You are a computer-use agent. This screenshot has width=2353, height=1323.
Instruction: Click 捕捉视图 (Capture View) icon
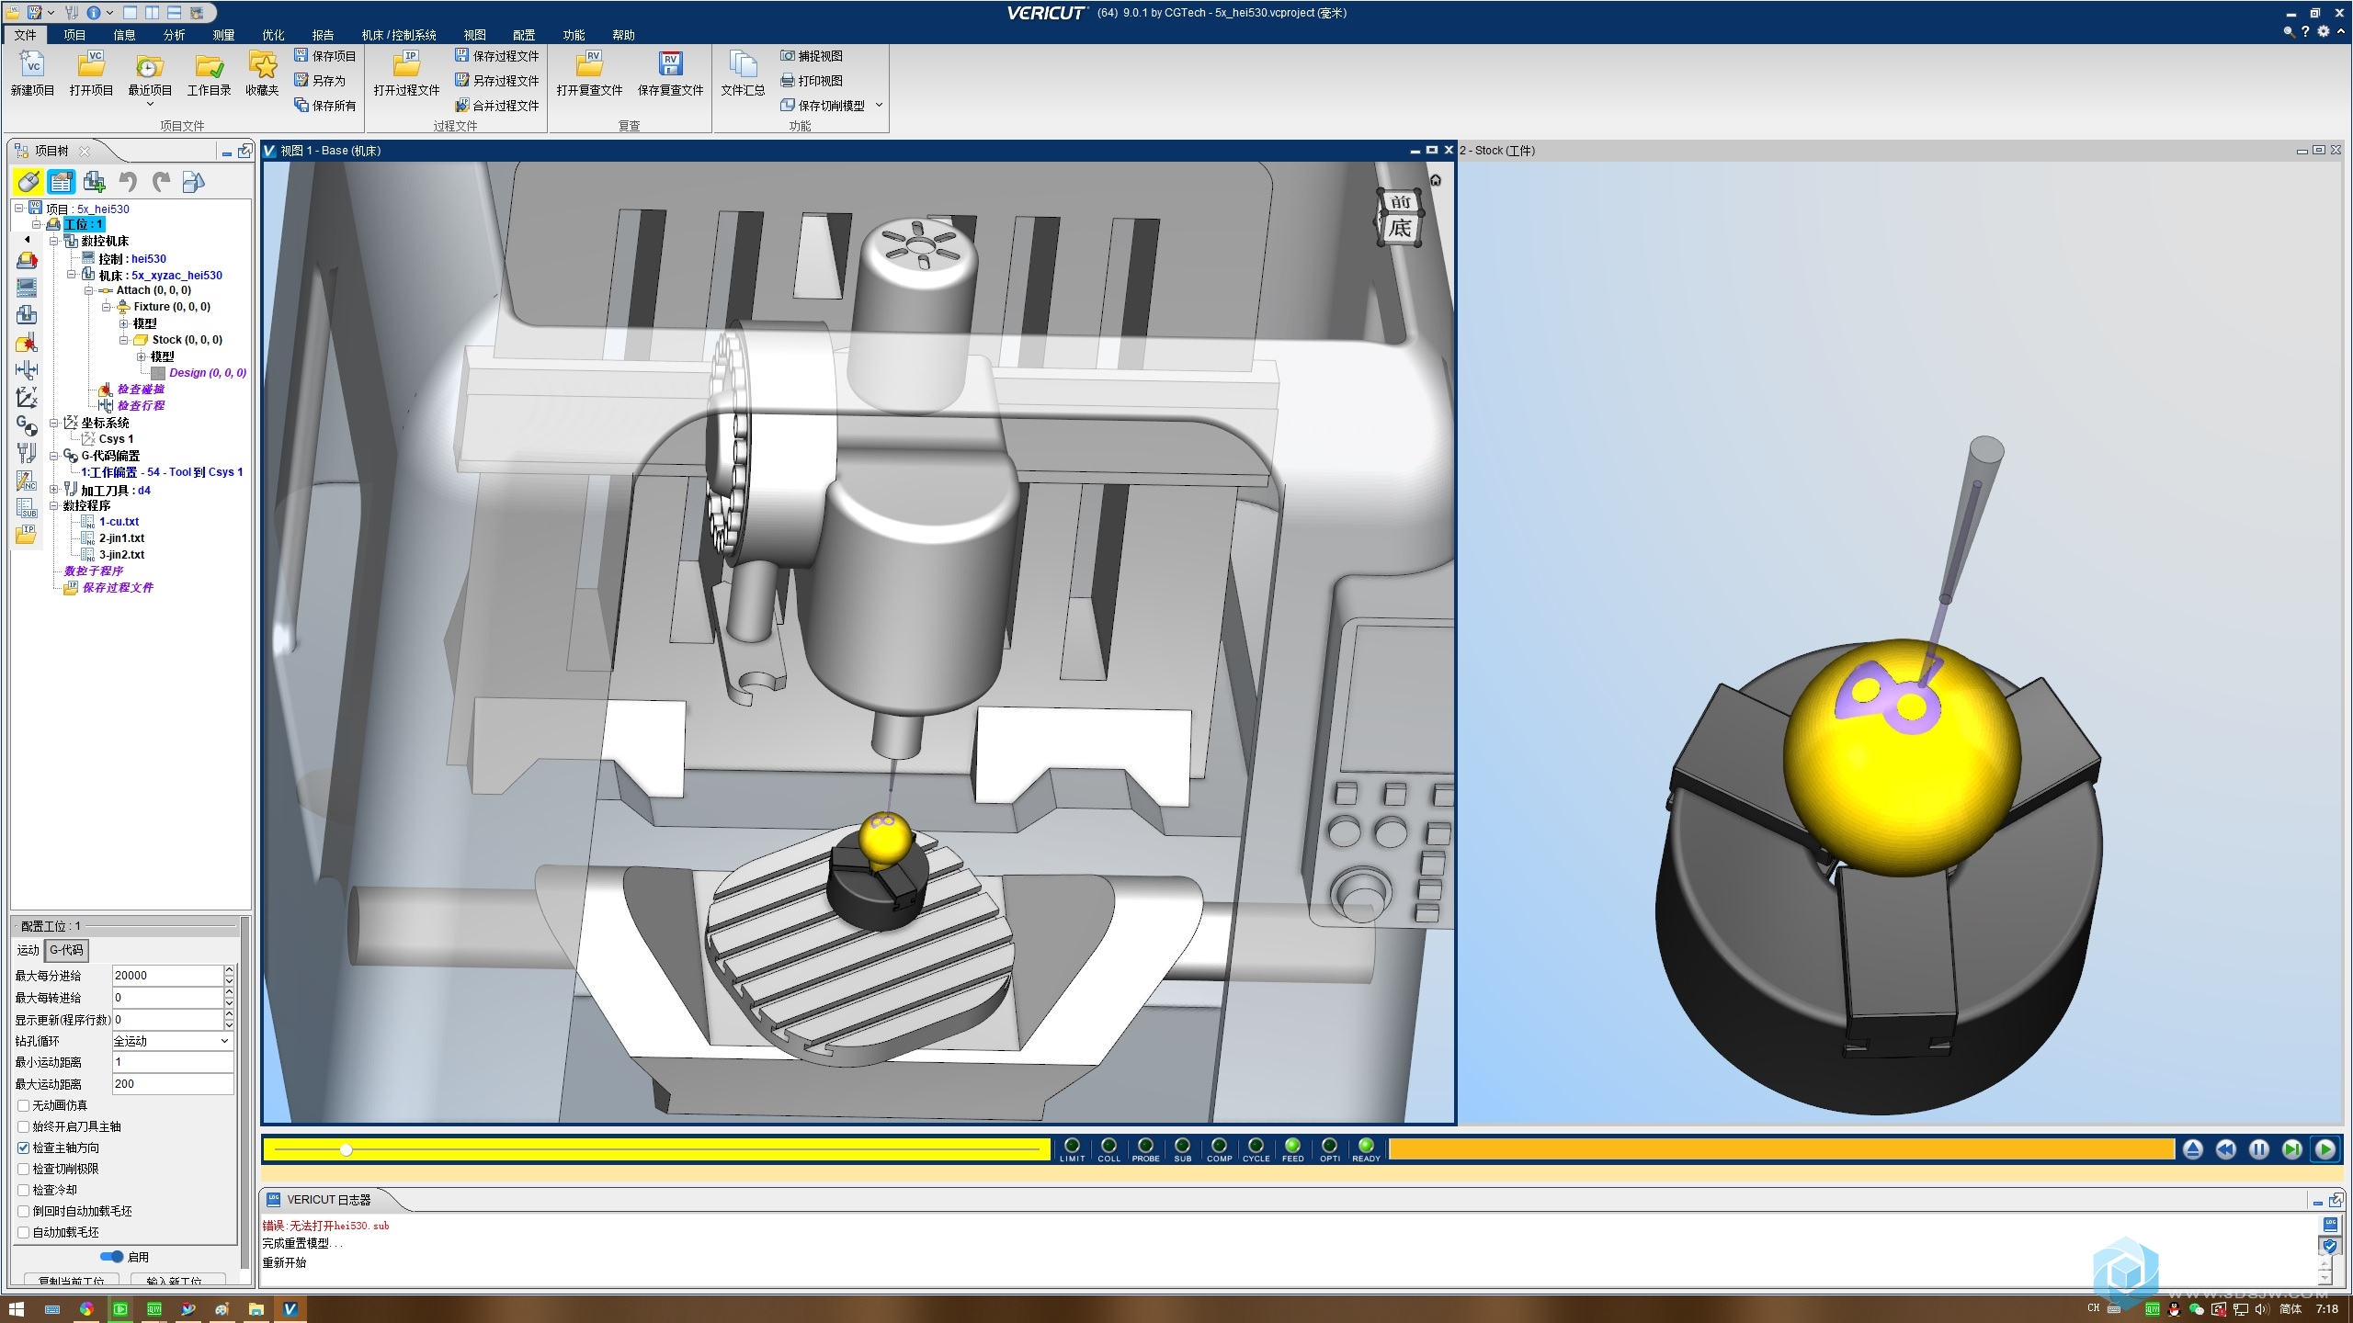coord(787,55)
